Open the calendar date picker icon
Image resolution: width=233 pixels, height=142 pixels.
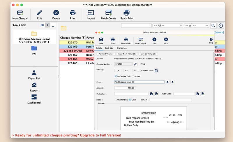pyautogui.click(x=156, y=70)
